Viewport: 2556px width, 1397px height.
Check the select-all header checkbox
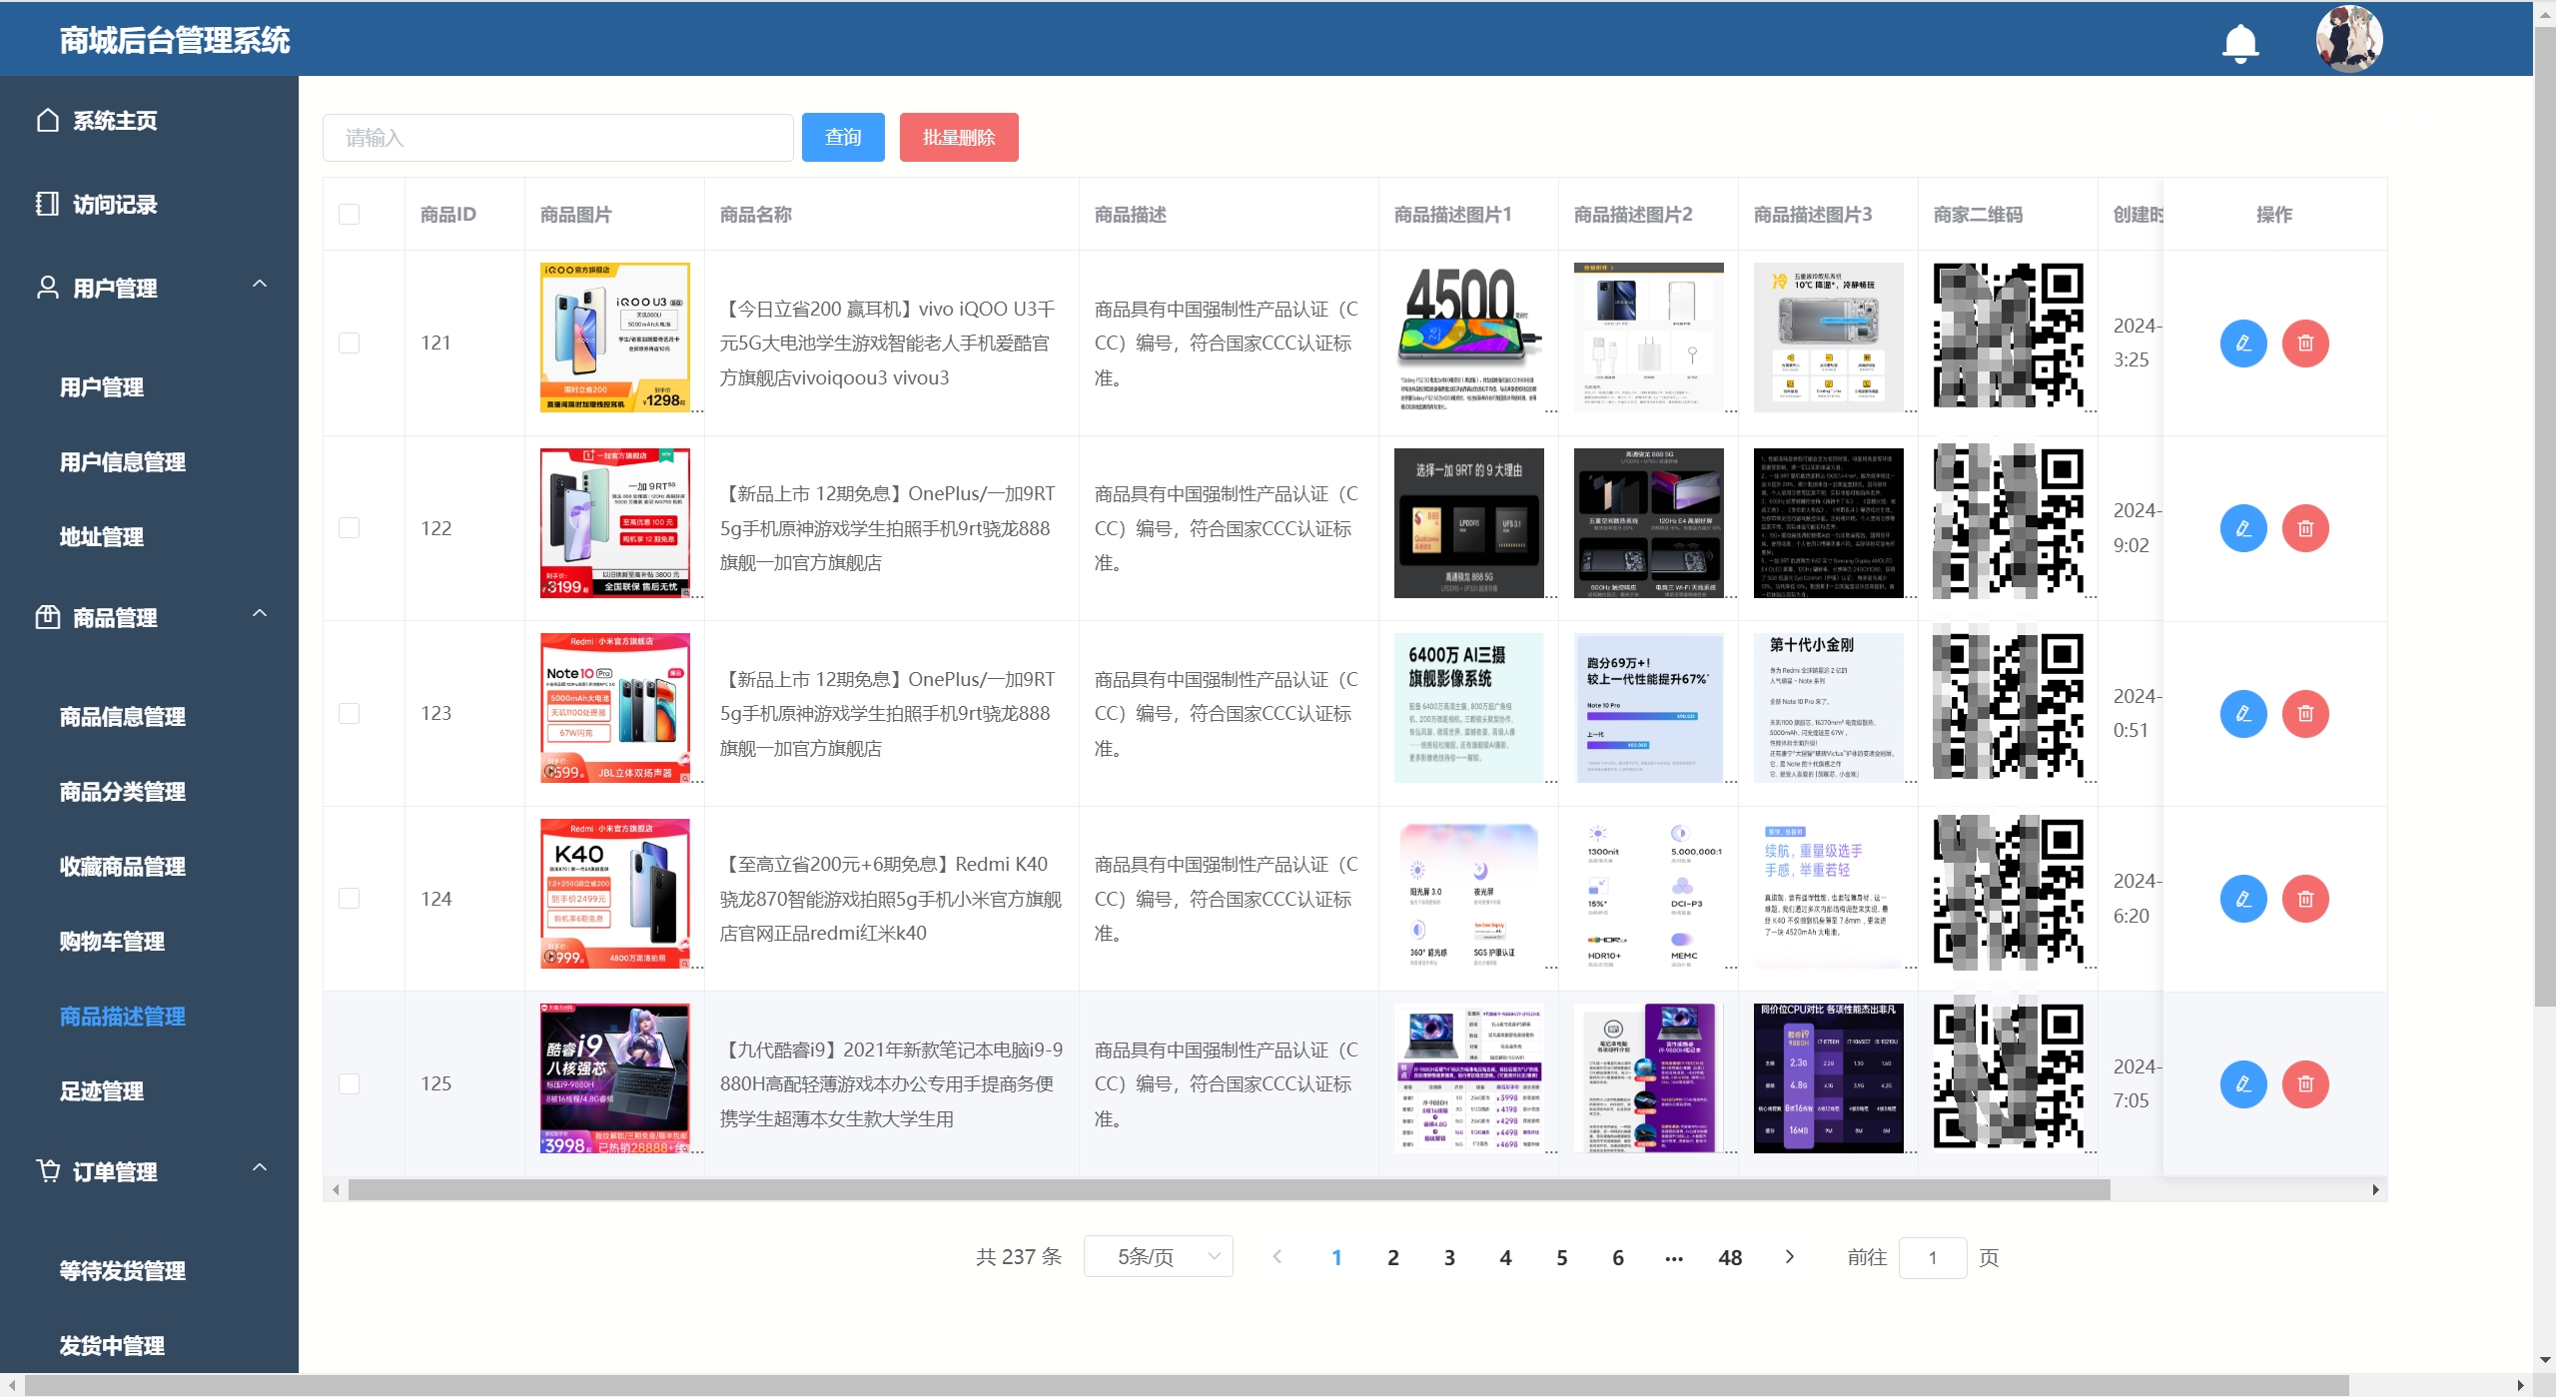(x=349, y=215)
